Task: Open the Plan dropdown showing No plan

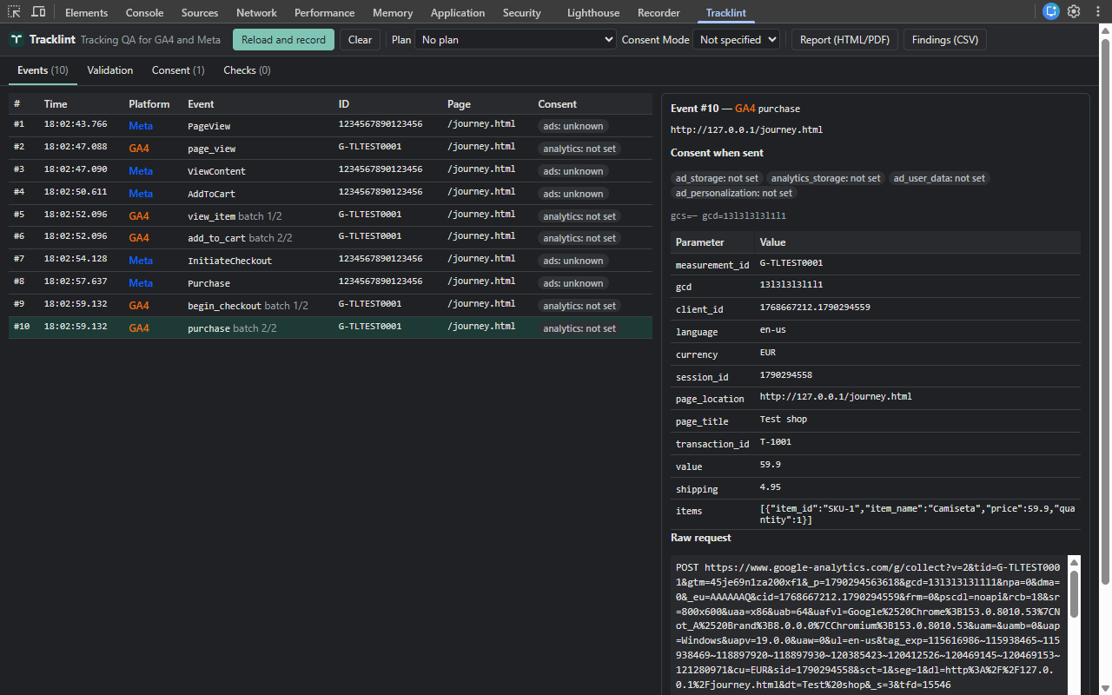Action: click(x=516, y=40)
